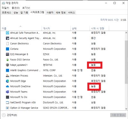The height and width of the screenshot is (119, 128).
Task: Switch to the 성능 tab
Action: tap(16, 12)
